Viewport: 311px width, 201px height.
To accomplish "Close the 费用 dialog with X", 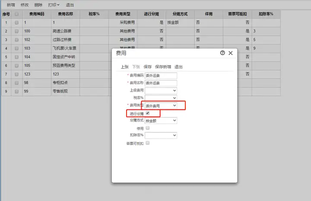I will (x=231, y=53).
